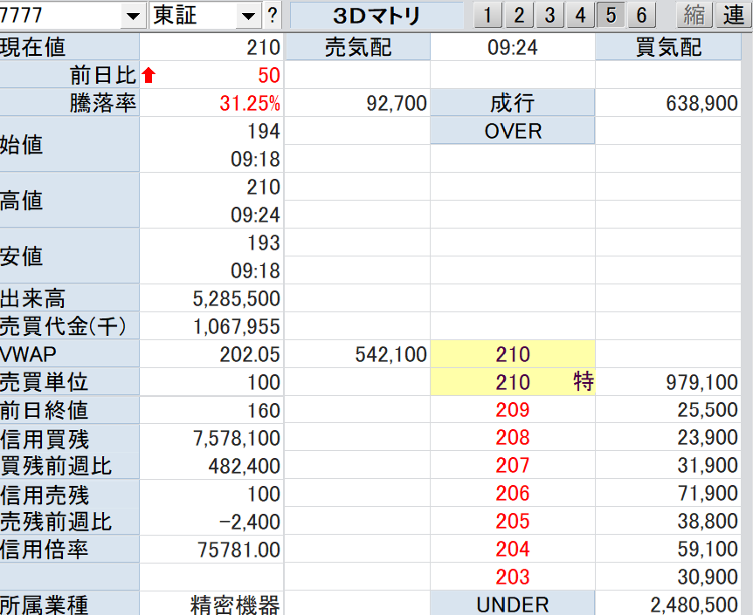Open the stock code 7777 dropdown
The image size is (753, 615).
(x=133, y=17)
